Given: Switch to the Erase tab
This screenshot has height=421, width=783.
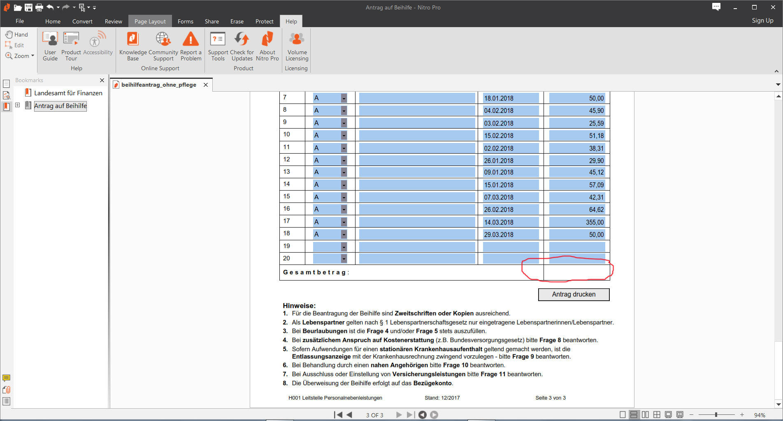Looking at the screenshot, I should [x=237, y=21].
